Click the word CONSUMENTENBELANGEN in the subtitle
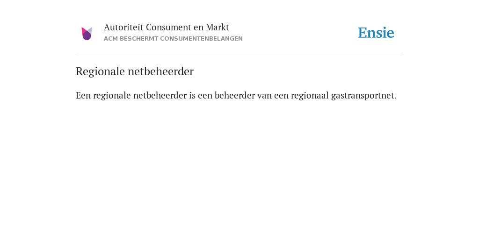Image resolution: width=479 pixels, height=239 pixels. coord(201,39)
